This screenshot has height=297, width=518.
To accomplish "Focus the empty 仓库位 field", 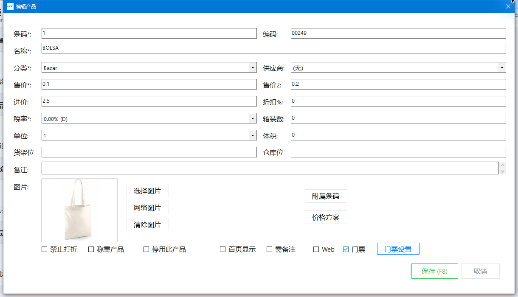I will point(398,152).
